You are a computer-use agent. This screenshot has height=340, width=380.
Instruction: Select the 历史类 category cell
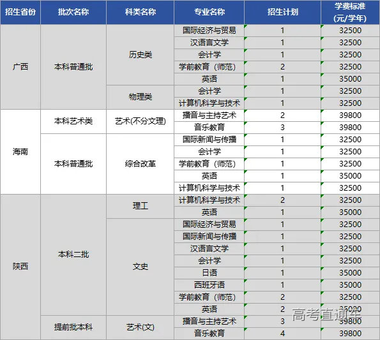(140, 55)
